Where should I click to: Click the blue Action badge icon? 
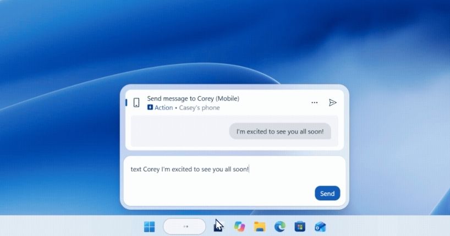[150, 107]
